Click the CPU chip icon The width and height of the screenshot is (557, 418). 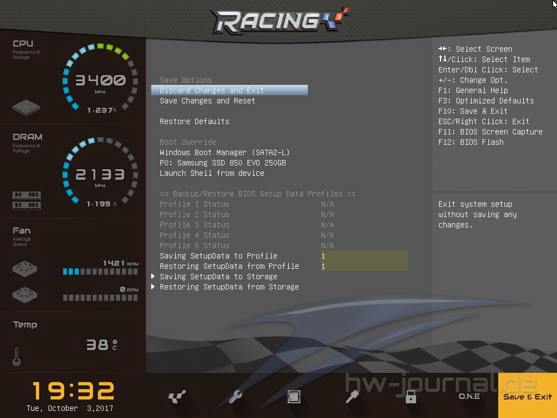tap(26, 107)
